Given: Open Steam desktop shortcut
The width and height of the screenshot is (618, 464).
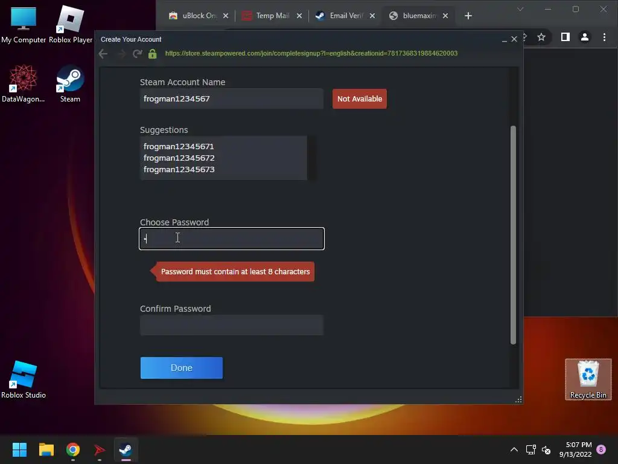Looking at the screenshot, I should pyautogui.click(x=70, y=83).
